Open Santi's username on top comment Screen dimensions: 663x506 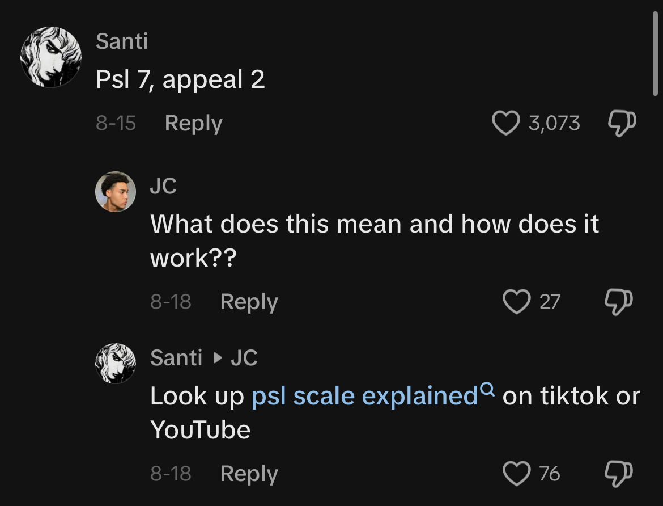click(122, 41)
